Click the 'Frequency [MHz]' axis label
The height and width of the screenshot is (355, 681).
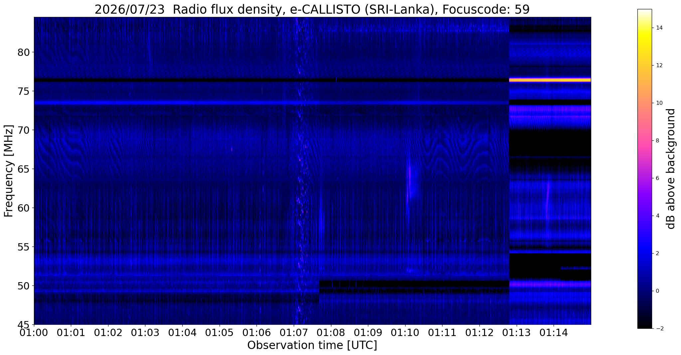9,171
